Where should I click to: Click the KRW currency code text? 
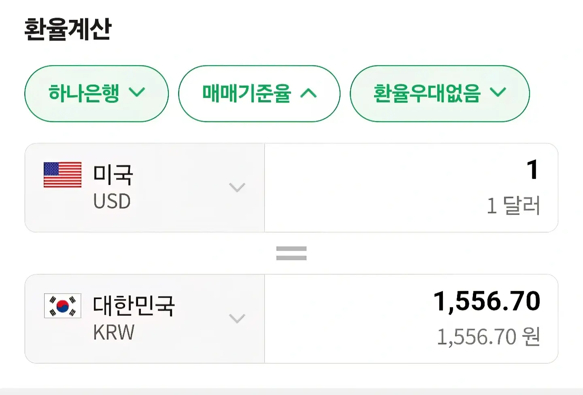[114, 332]
